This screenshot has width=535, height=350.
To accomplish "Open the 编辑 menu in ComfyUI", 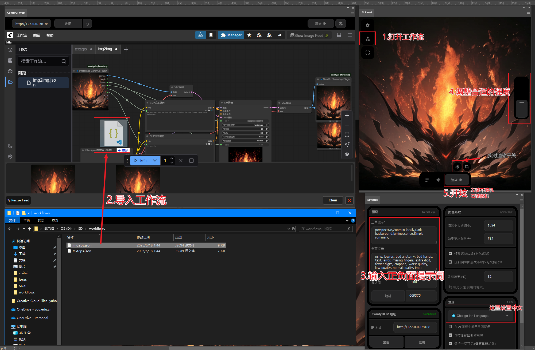I will pyautogui.click(x=37, y=35).
